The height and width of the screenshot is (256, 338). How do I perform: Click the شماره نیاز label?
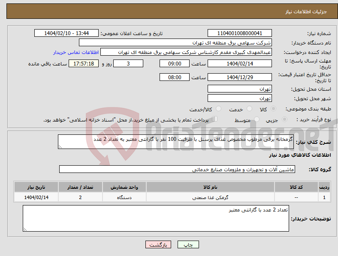[x=319, y=33]
